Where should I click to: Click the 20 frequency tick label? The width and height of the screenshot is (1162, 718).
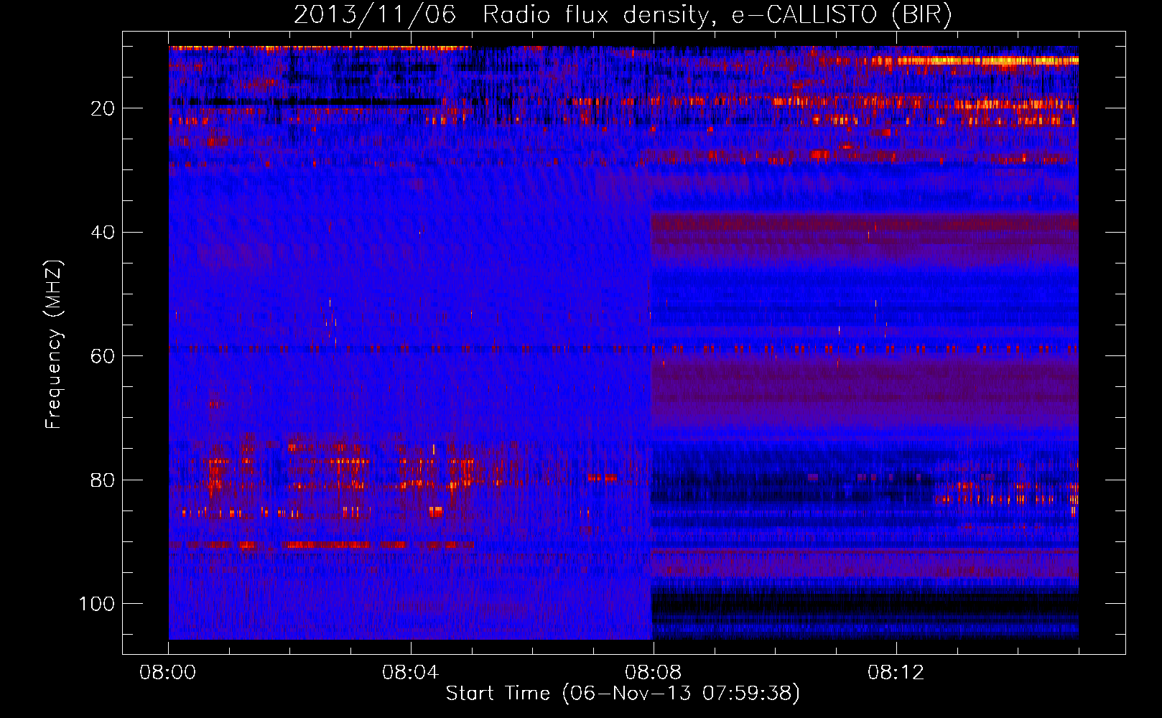[103, 108]
